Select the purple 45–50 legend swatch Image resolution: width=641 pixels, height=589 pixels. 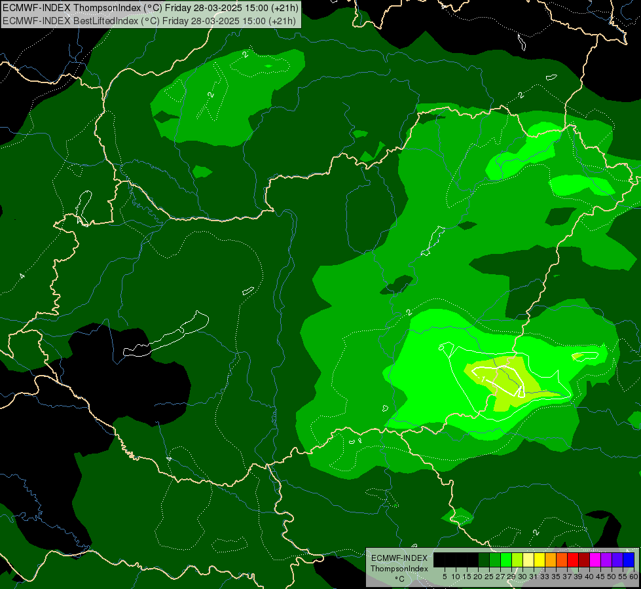(606, 560)
